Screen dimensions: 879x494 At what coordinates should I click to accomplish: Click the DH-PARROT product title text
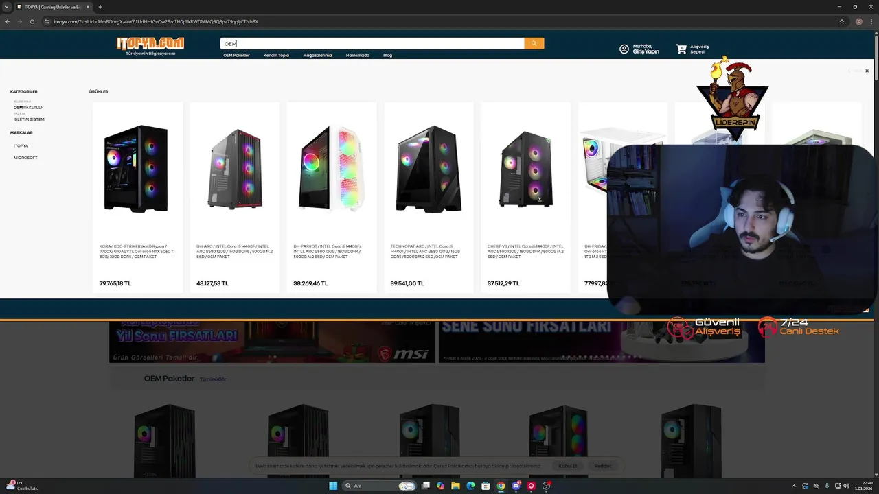pyautogui.click(x=328, y=251)
